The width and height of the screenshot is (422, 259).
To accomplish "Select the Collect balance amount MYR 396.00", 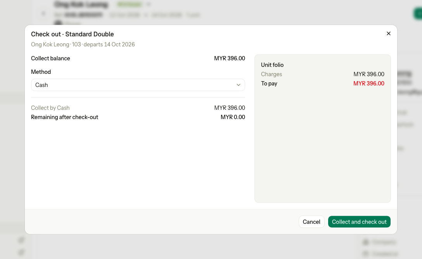I will (x=230, y=58).
